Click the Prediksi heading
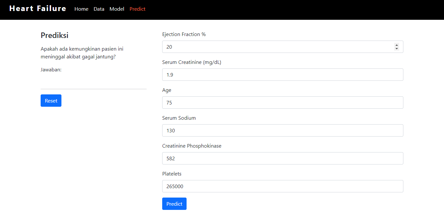Viewport: 444px width, 218px height. (x=54, y=35)
